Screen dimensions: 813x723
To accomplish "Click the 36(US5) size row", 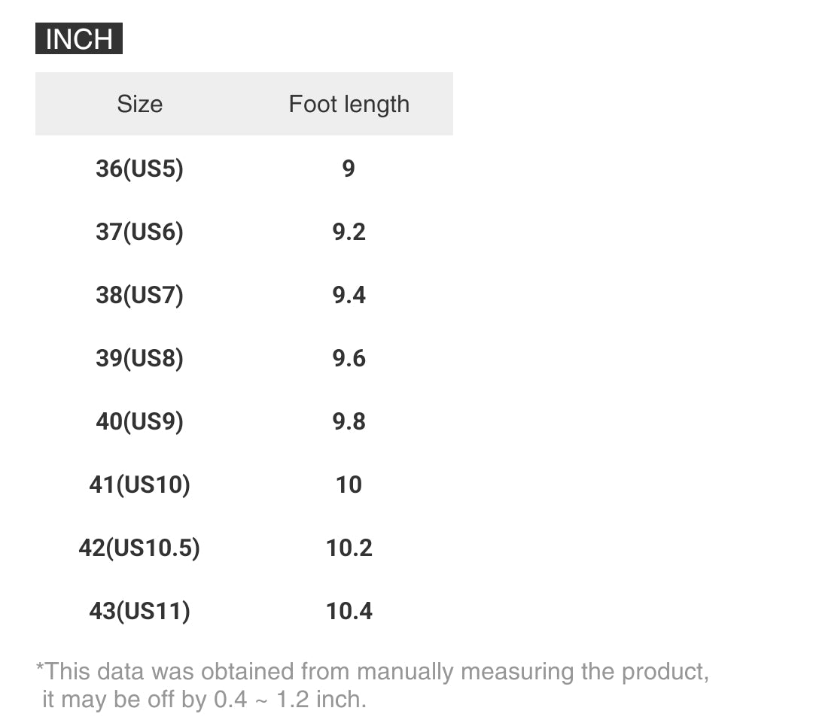I will (139, 169).
